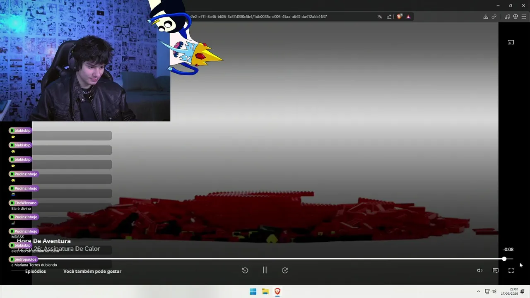This screenshot has width=530, height=298.
Task: Rewind 10 seconds with the back icon
Action: tap(245, 270)
